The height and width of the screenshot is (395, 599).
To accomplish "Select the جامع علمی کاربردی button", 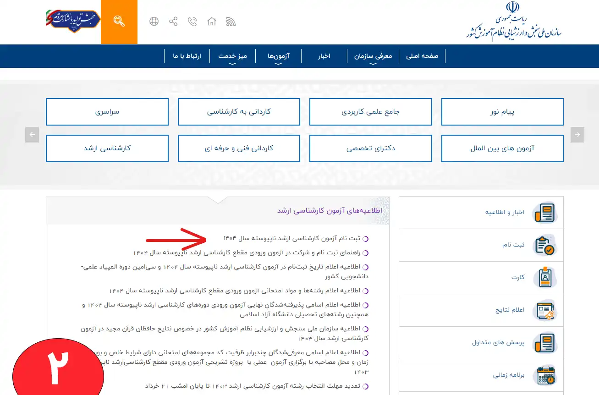I will click(371, 112).
